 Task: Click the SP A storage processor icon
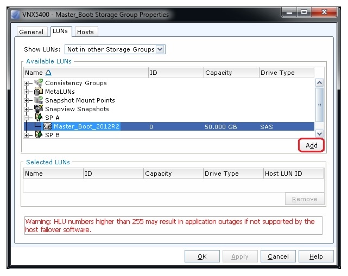point(39,118)
